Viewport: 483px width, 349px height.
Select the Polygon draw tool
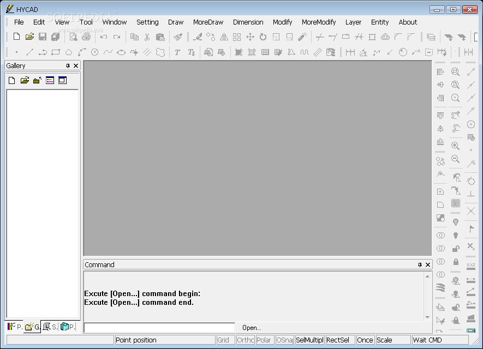coord(69,52)
